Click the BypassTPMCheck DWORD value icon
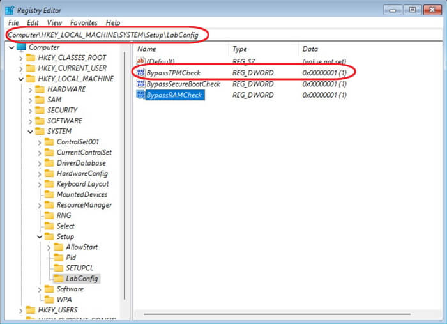The height and width of the screenshot is (324, 447). [141, 73]
